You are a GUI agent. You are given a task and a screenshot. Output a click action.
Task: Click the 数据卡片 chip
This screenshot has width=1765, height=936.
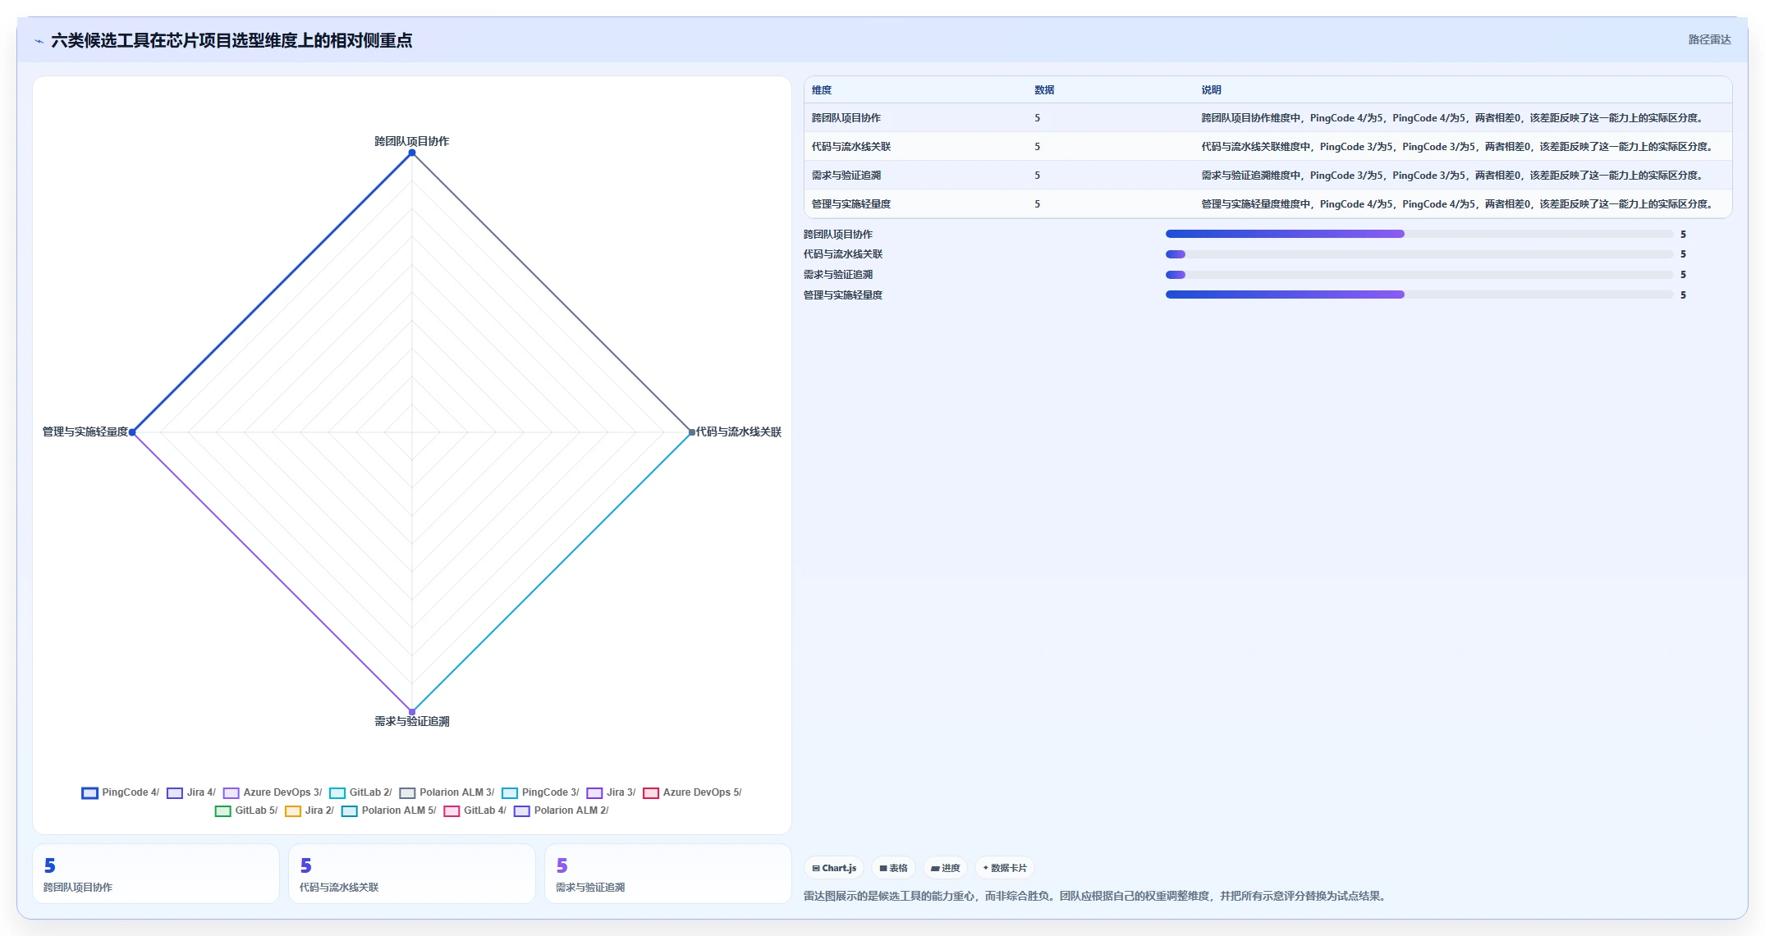pyautogui.click(x=1005, y=868)
